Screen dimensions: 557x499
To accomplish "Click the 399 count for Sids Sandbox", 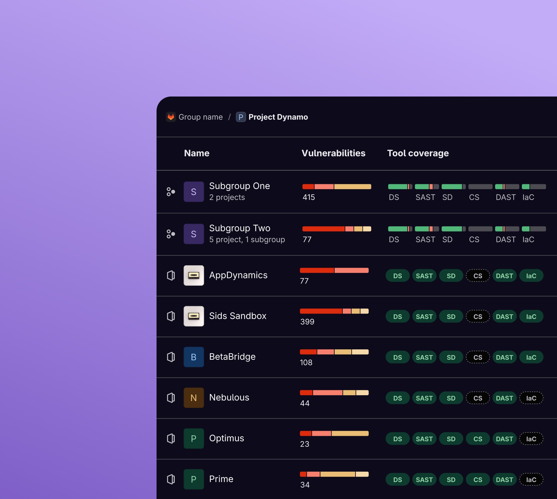I will click(x=307, y=322).
